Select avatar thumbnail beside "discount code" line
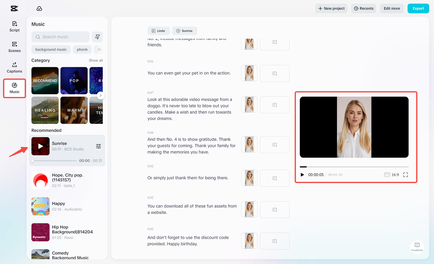Image resolution: width=434 pixels, height=264 pixels. coord(249,241)
